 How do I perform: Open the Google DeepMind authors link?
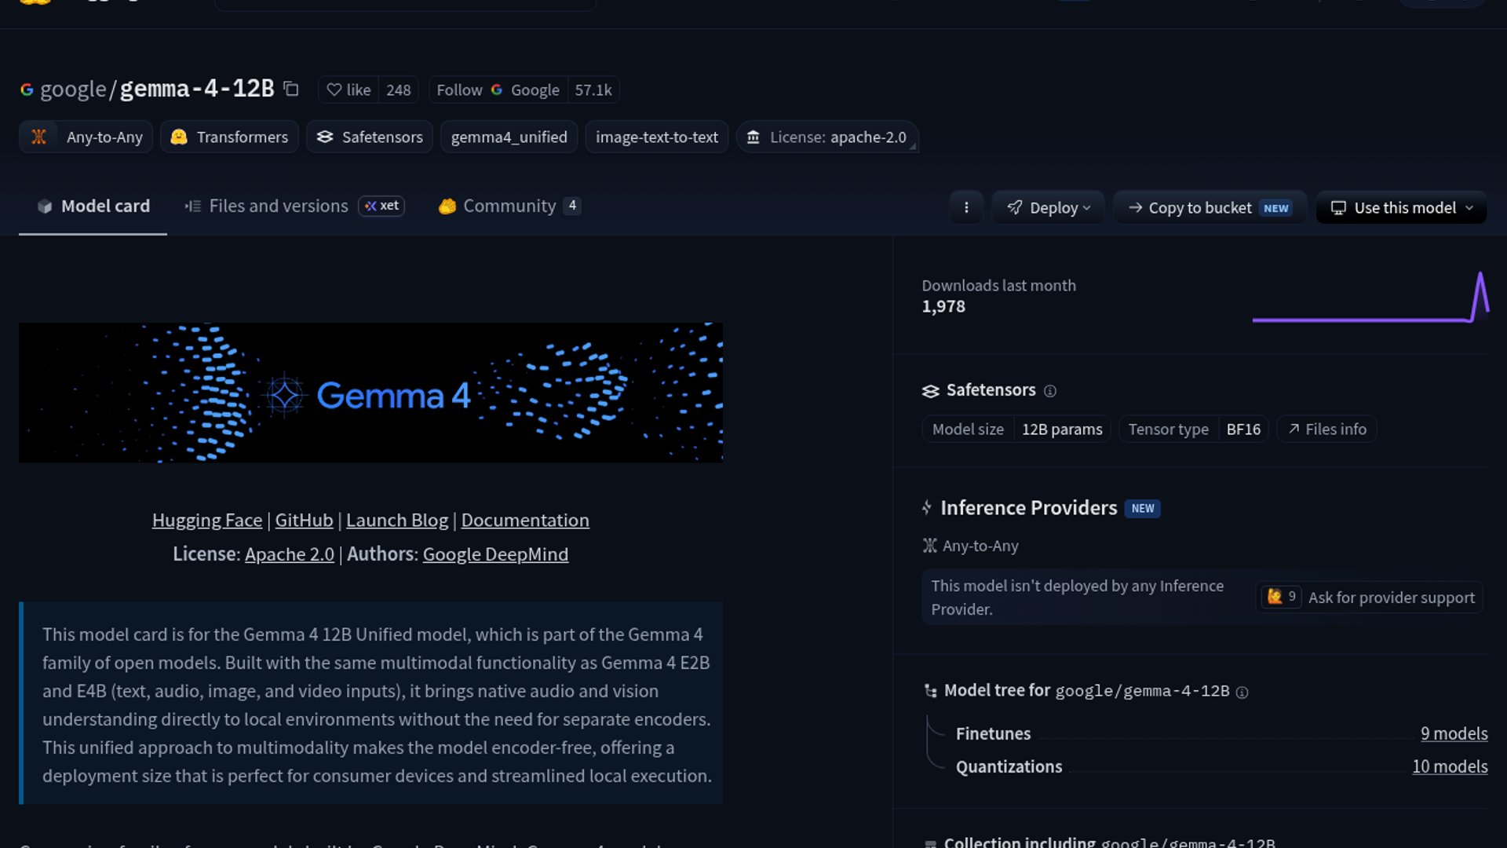[495, 554]
